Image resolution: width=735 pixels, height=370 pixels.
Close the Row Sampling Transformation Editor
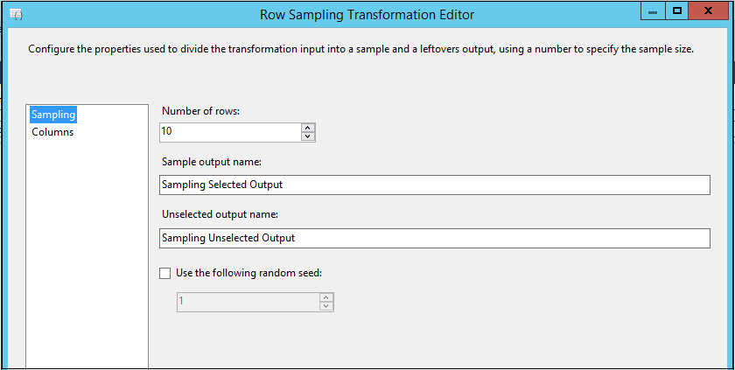(710, 10)
